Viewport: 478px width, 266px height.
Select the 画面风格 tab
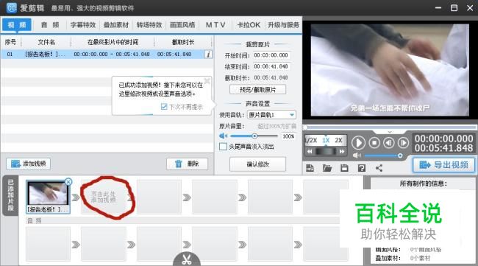click(x=182, y=25)
